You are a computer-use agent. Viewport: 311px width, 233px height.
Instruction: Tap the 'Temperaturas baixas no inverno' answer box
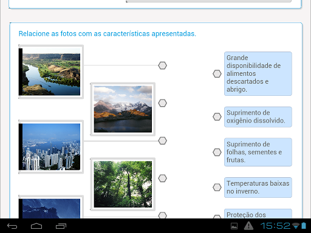point(258,187)
